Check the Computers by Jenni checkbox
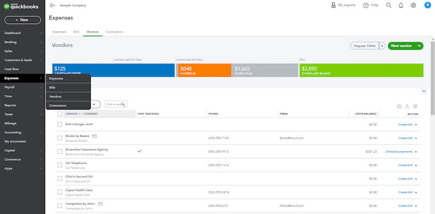Viewport: 435px width, 214px height. click(60, 206)
